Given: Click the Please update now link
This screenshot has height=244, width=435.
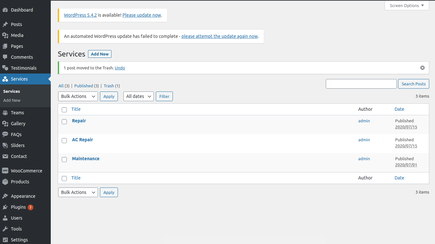Looking at the screenshot, I should 142,15.
